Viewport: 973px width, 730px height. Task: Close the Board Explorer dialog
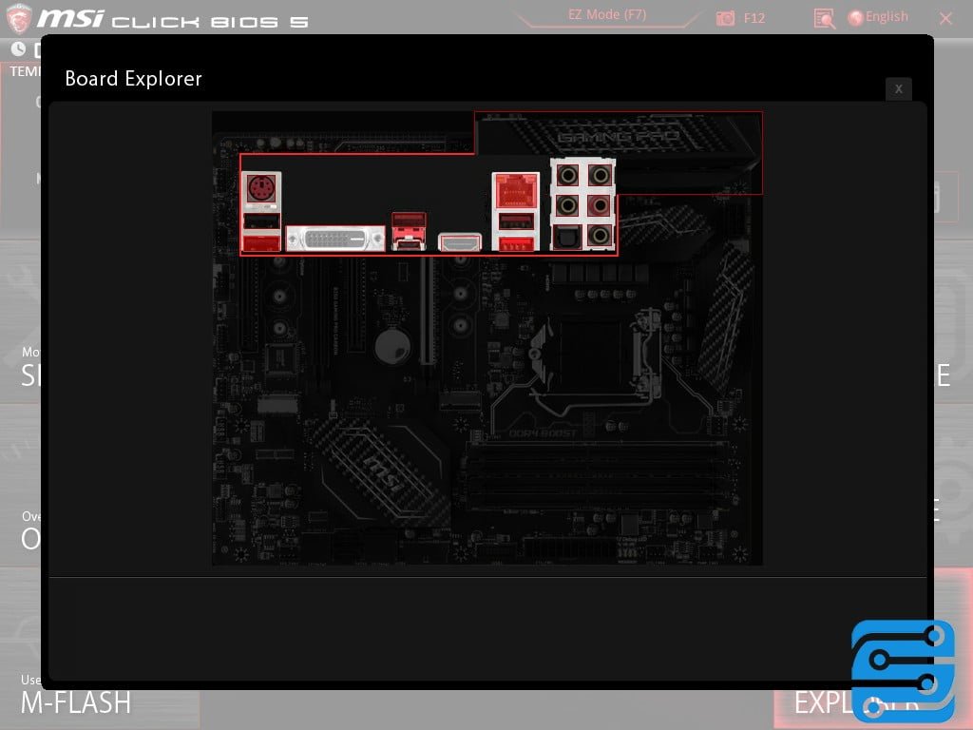tap(898, 88)
